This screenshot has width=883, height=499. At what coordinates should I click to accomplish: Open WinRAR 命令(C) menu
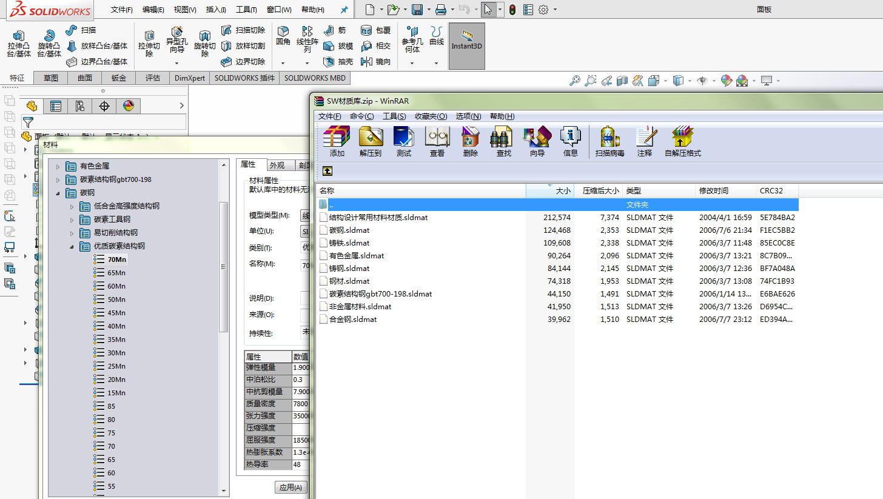(x=362, y=116)
